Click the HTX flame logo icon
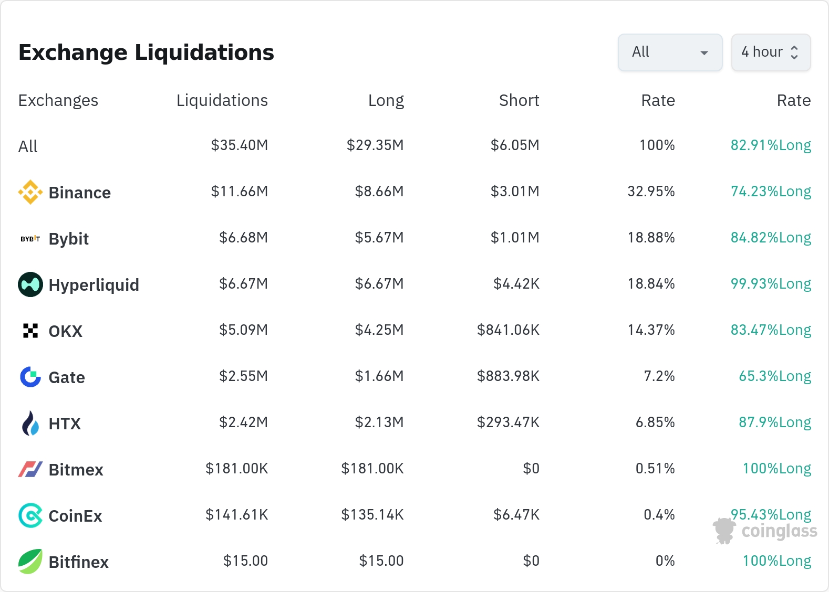The height and width of the screenshot is (592, 829). click(x=30, y=423)
